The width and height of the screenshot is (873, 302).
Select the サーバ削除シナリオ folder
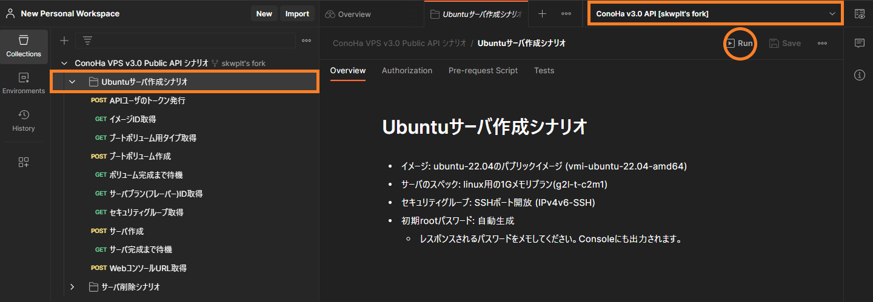click(184, 286)
